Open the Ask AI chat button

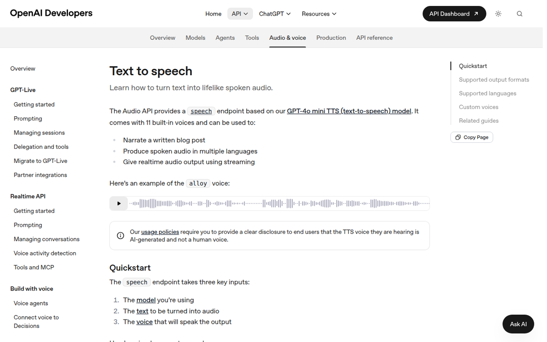(518, 324)
